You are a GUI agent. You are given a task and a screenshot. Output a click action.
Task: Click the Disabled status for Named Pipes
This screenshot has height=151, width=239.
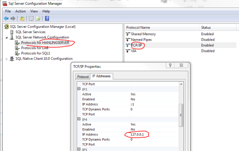pyautogui.click(x=208, y=40)
